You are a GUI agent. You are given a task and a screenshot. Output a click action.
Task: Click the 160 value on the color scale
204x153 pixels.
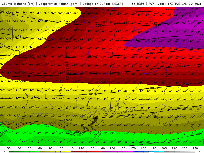(123, 148)
